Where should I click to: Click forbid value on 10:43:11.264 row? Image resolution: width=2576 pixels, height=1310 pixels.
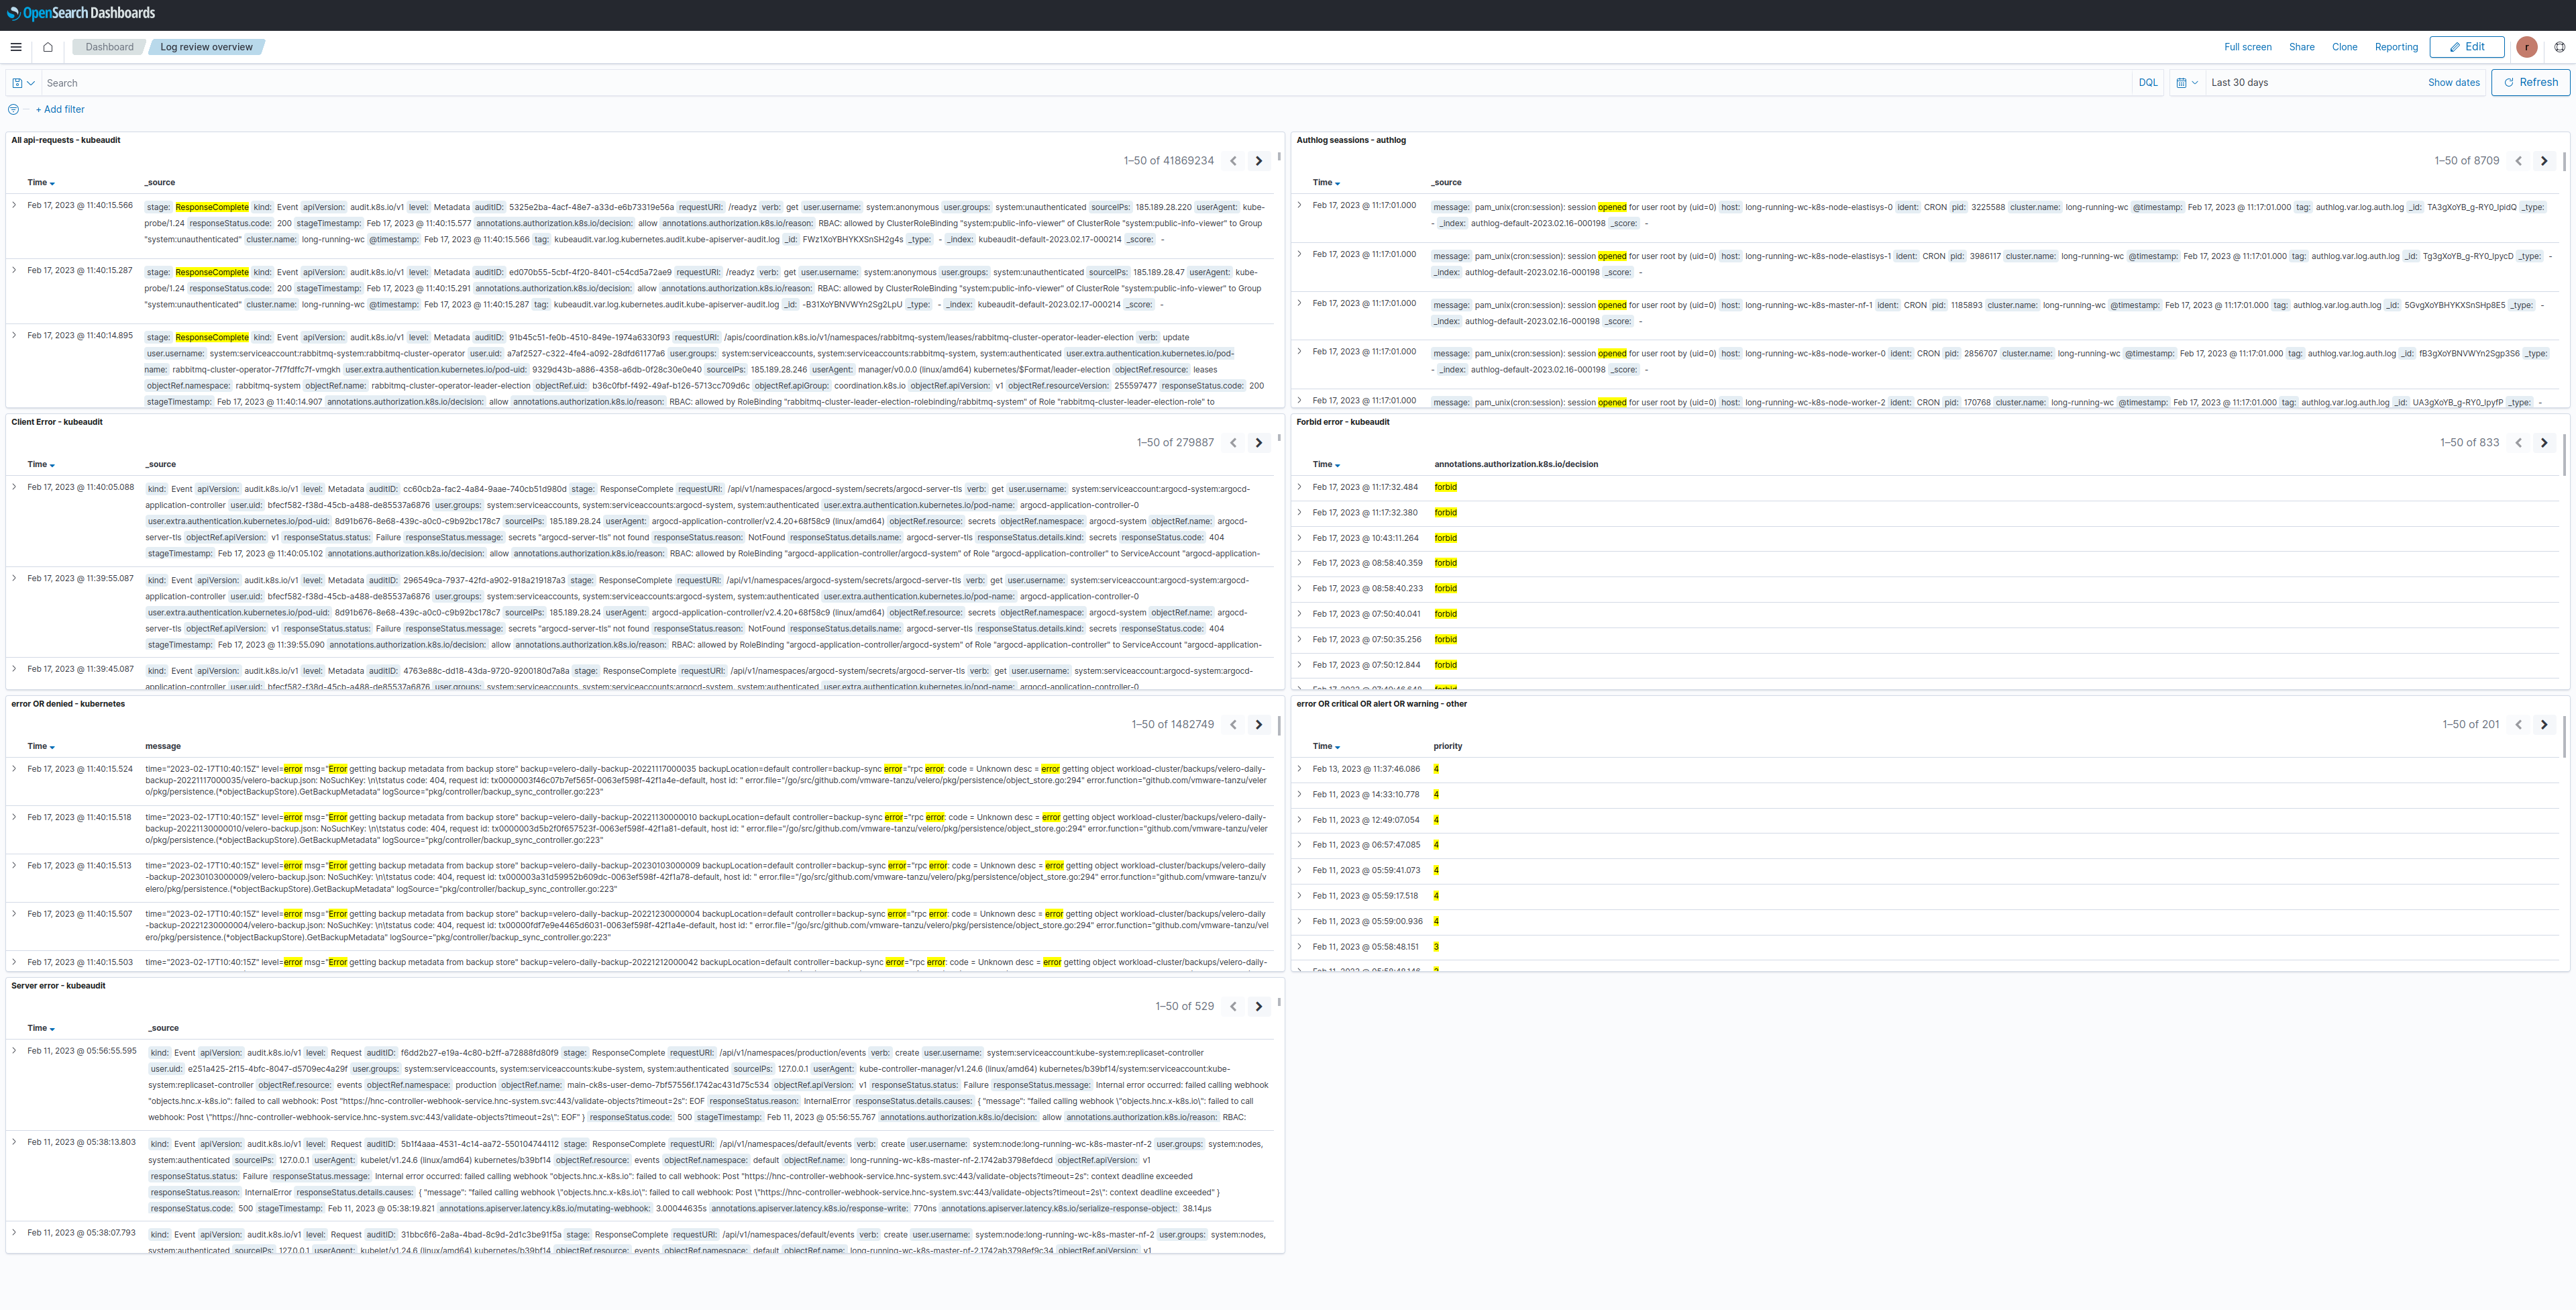(1445, 538)
